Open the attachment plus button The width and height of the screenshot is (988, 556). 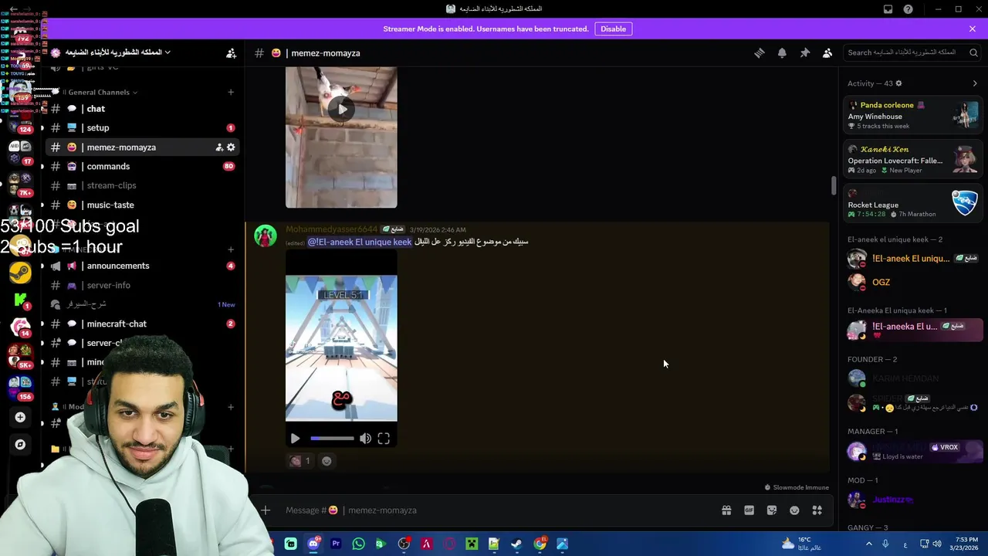point(266,510)
